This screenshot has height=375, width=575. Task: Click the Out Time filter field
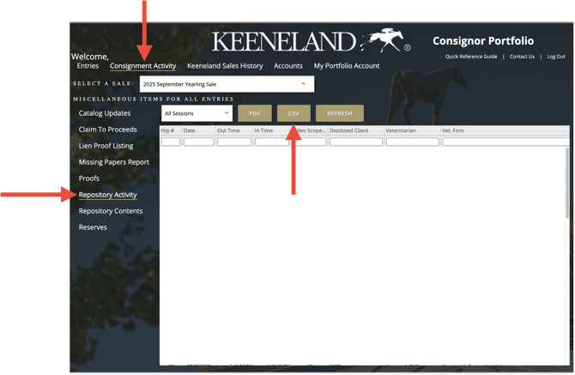coord(234,142)
